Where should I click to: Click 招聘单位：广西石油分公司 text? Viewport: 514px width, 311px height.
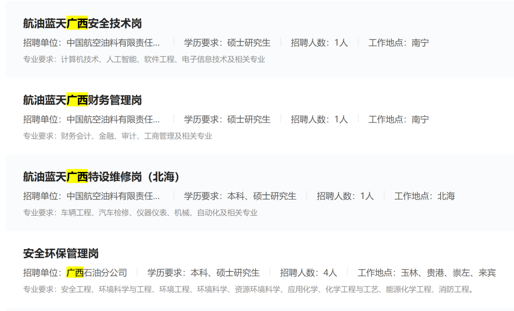click(x=75, y=272)
